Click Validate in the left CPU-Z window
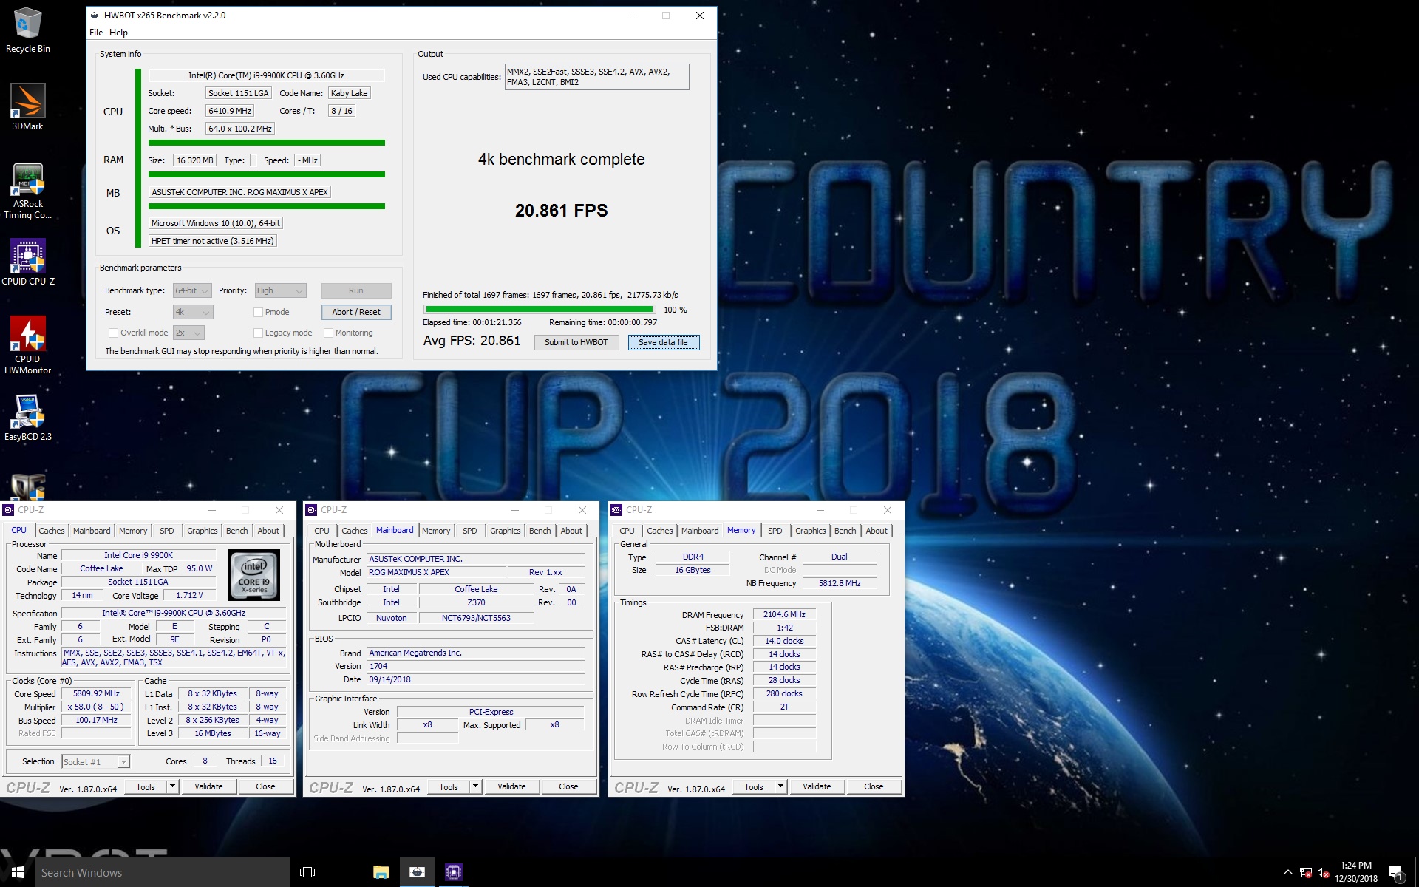 [208, 786]
